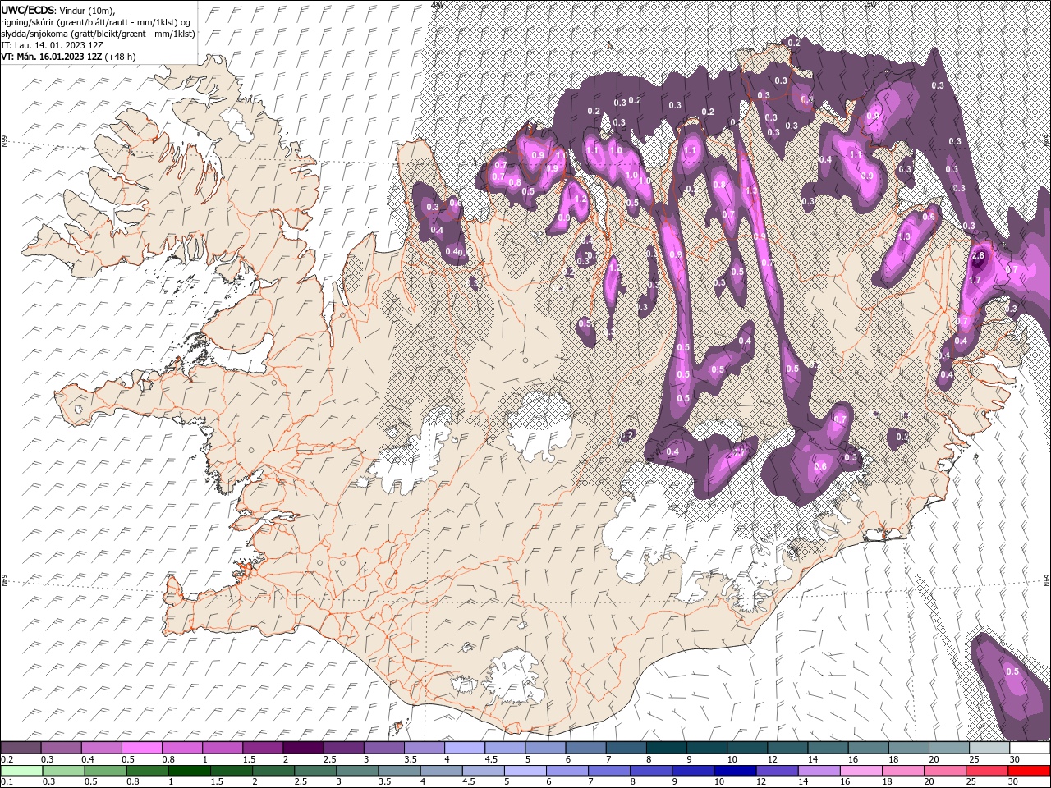The image size is (1051, 788).
Task: Pick the 12–14 teal swatch on upper scale
Action: (787, 747)
